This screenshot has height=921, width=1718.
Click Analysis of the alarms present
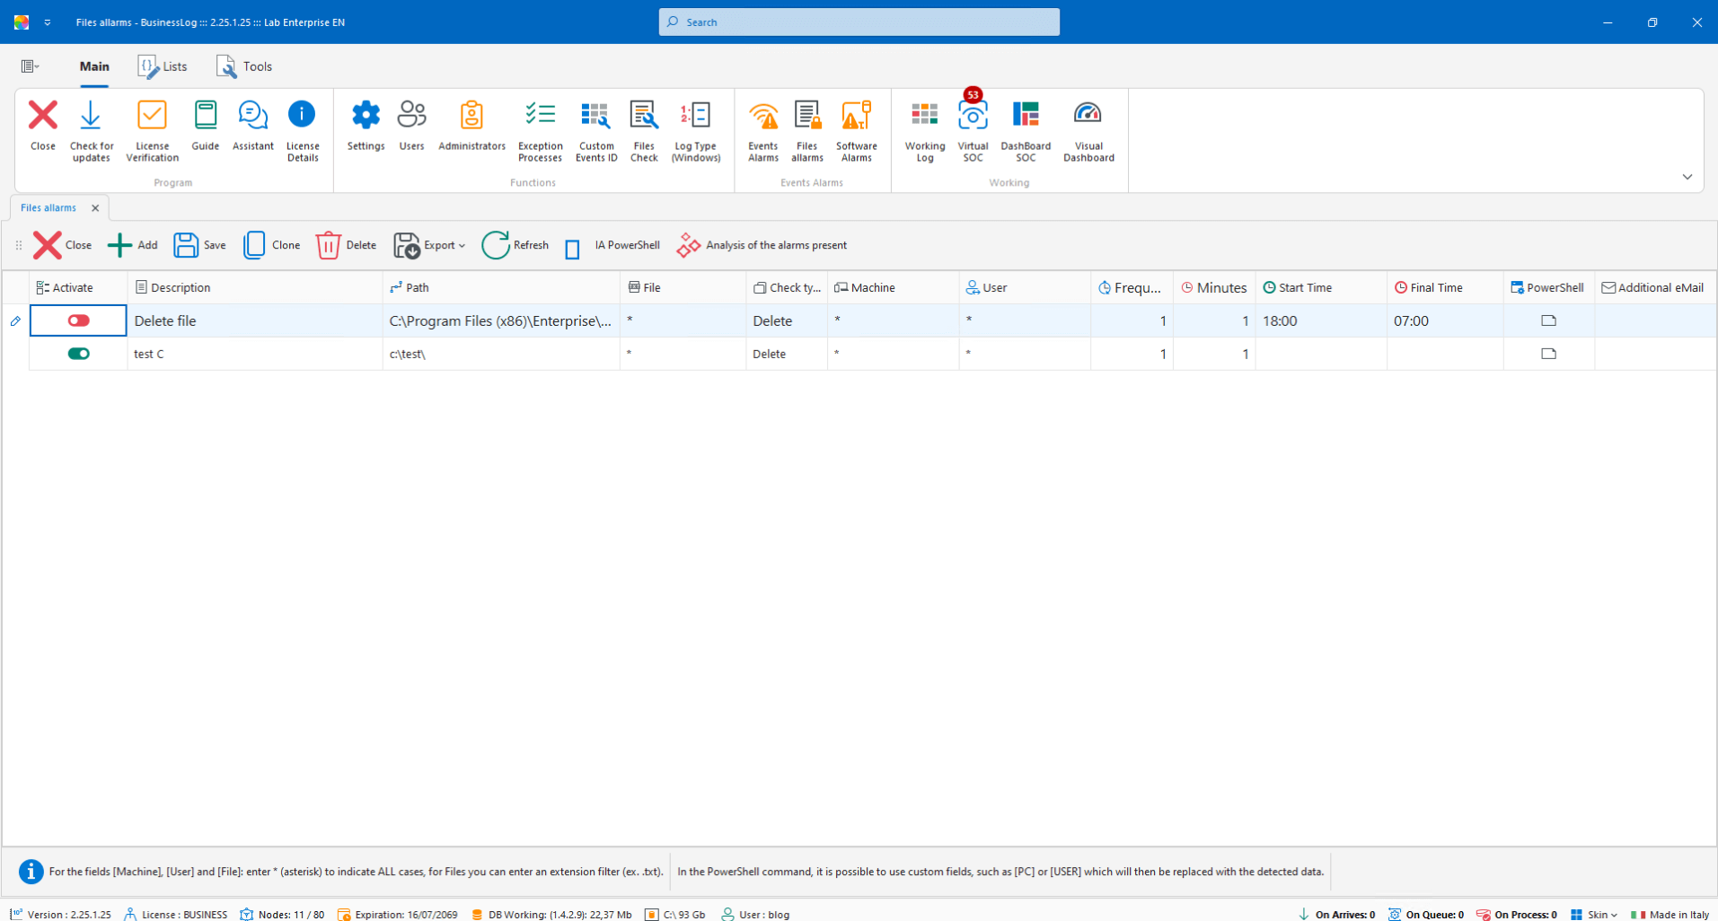[x=762, y=245]
